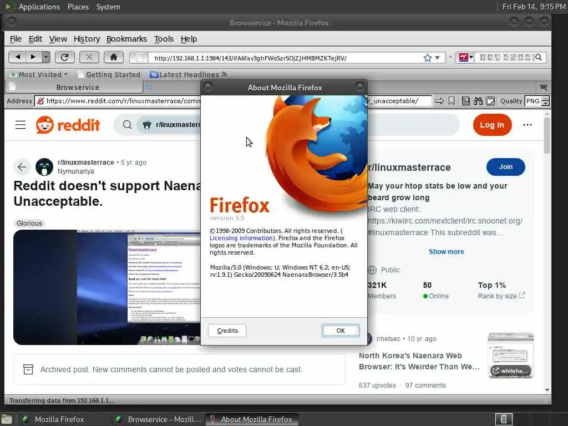The width and height of the screenshot is (568, 426).
Task: Open a new tab with plus icon
Action: [149, 87]
